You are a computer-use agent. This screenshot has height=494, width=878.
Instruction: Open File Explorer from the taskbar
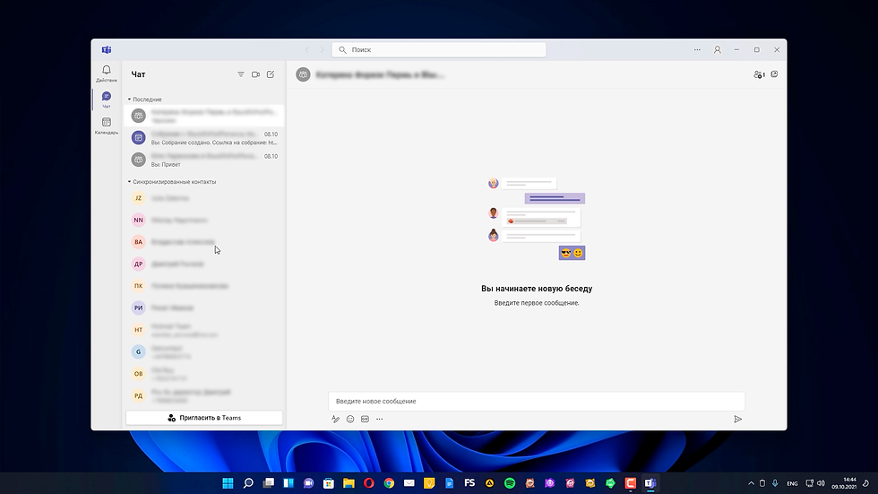[349, 483]
